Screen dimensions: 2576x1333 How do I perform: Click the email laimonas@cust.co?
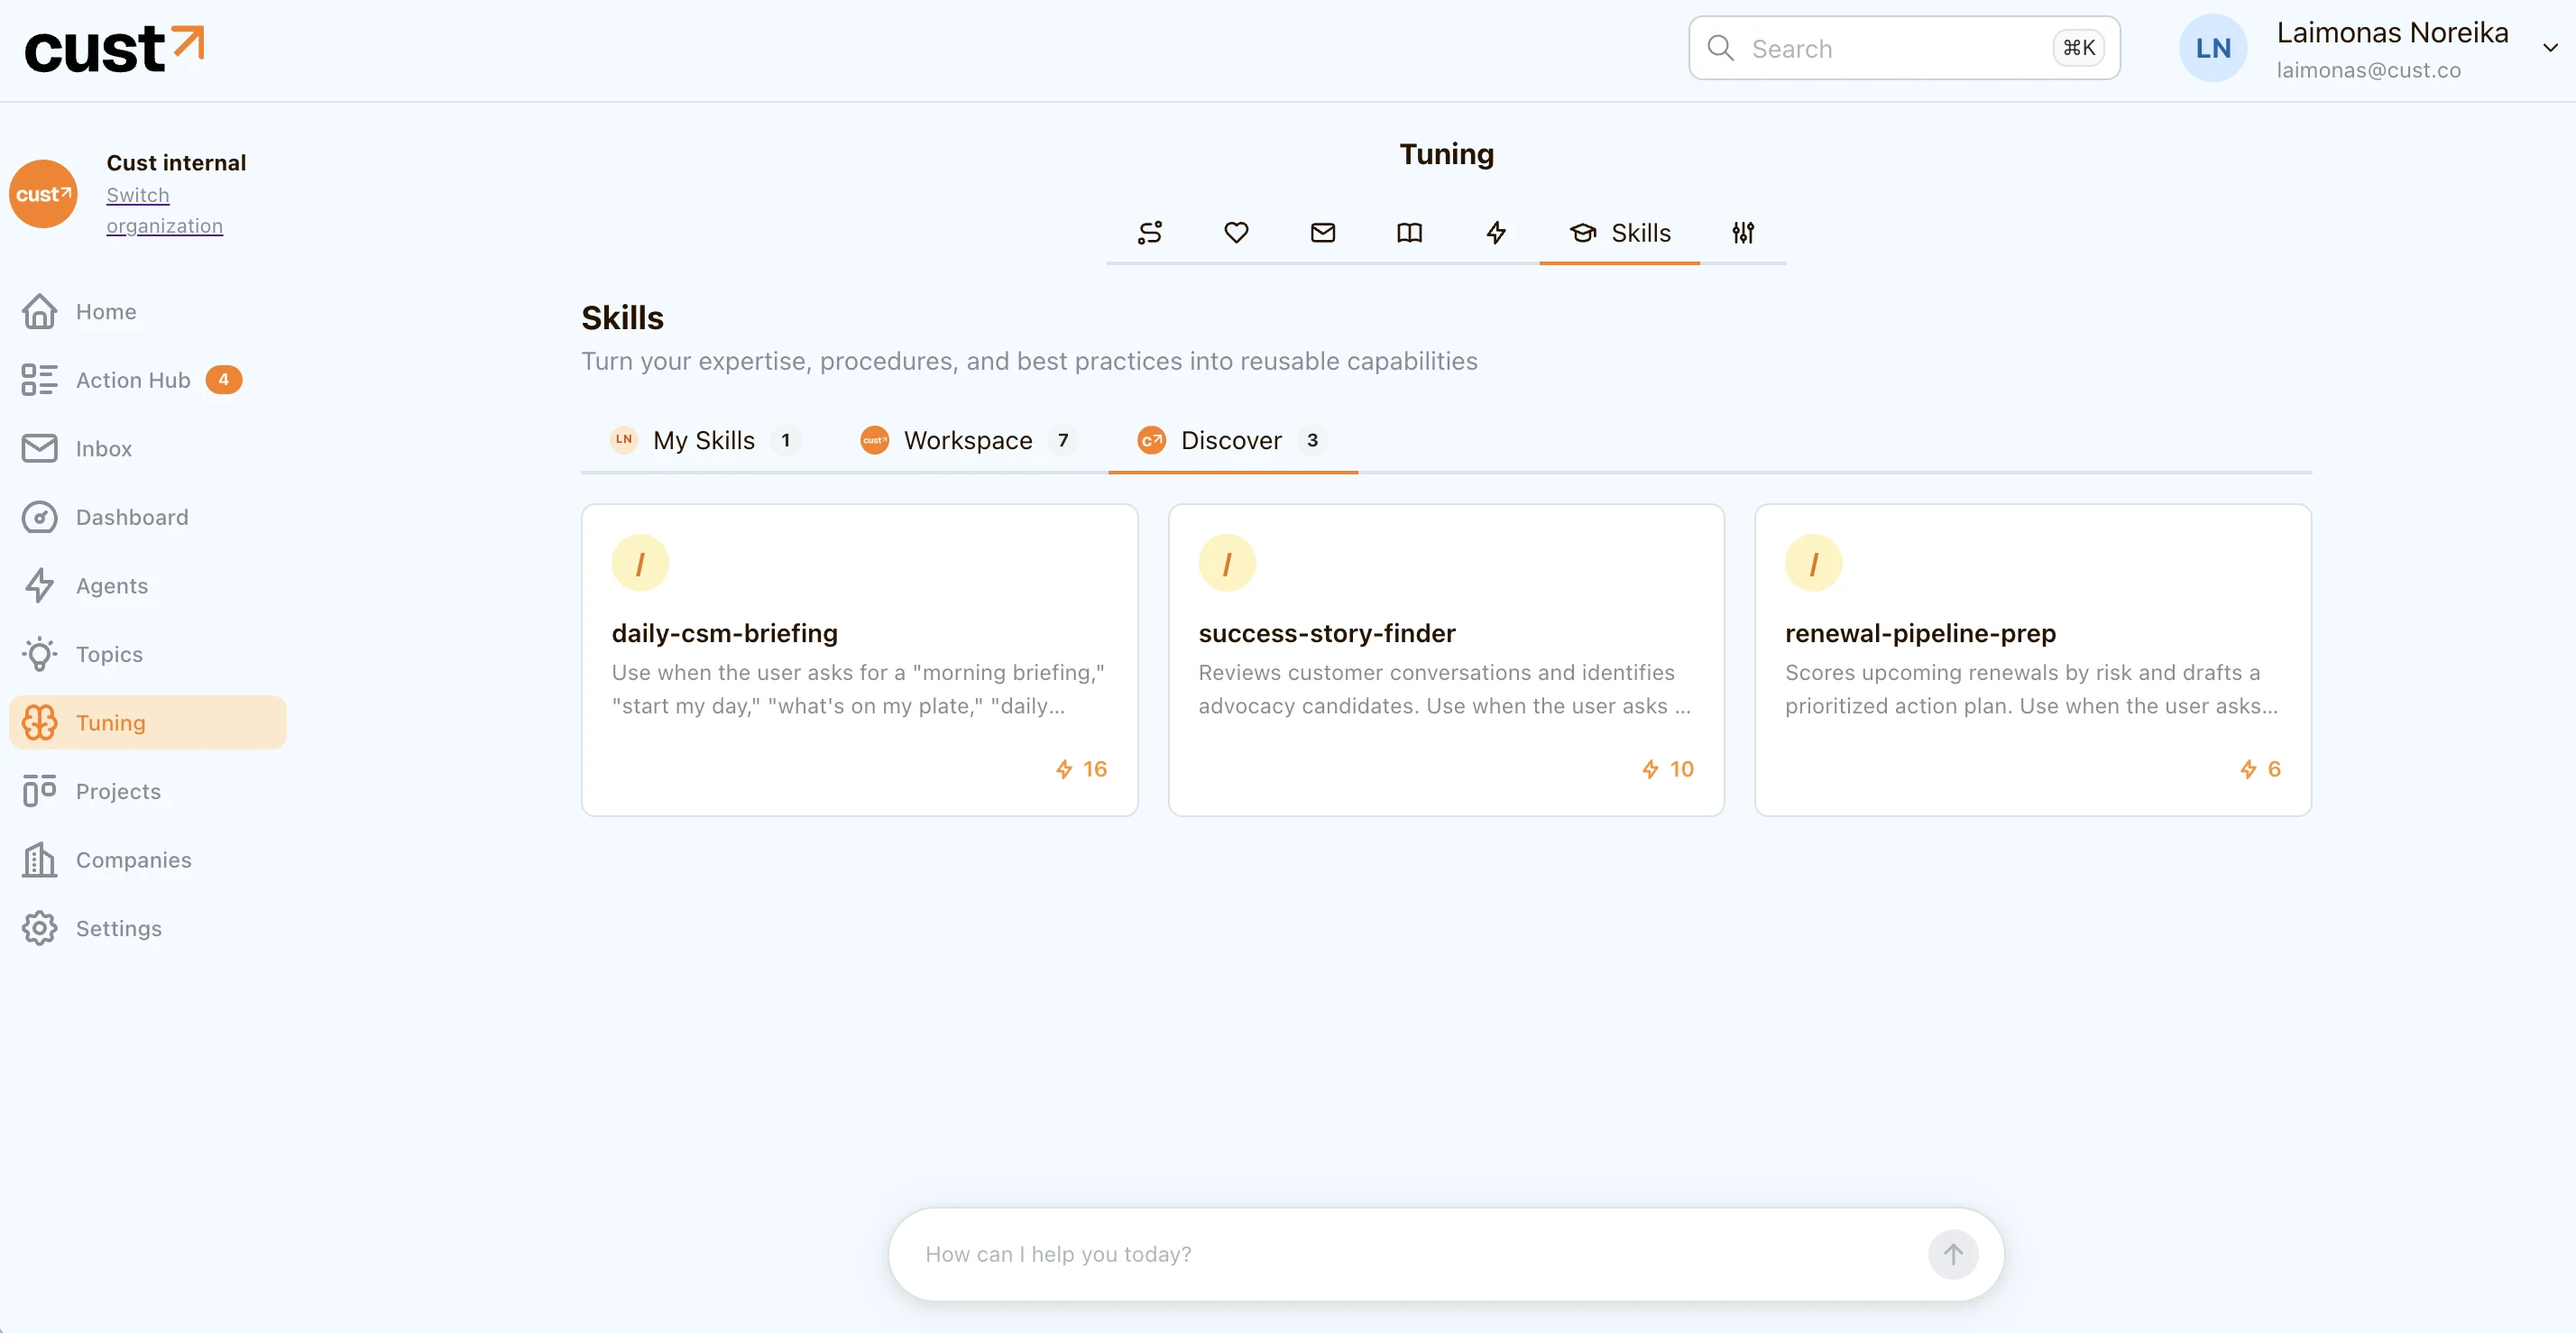click(x=2368, y=70)
